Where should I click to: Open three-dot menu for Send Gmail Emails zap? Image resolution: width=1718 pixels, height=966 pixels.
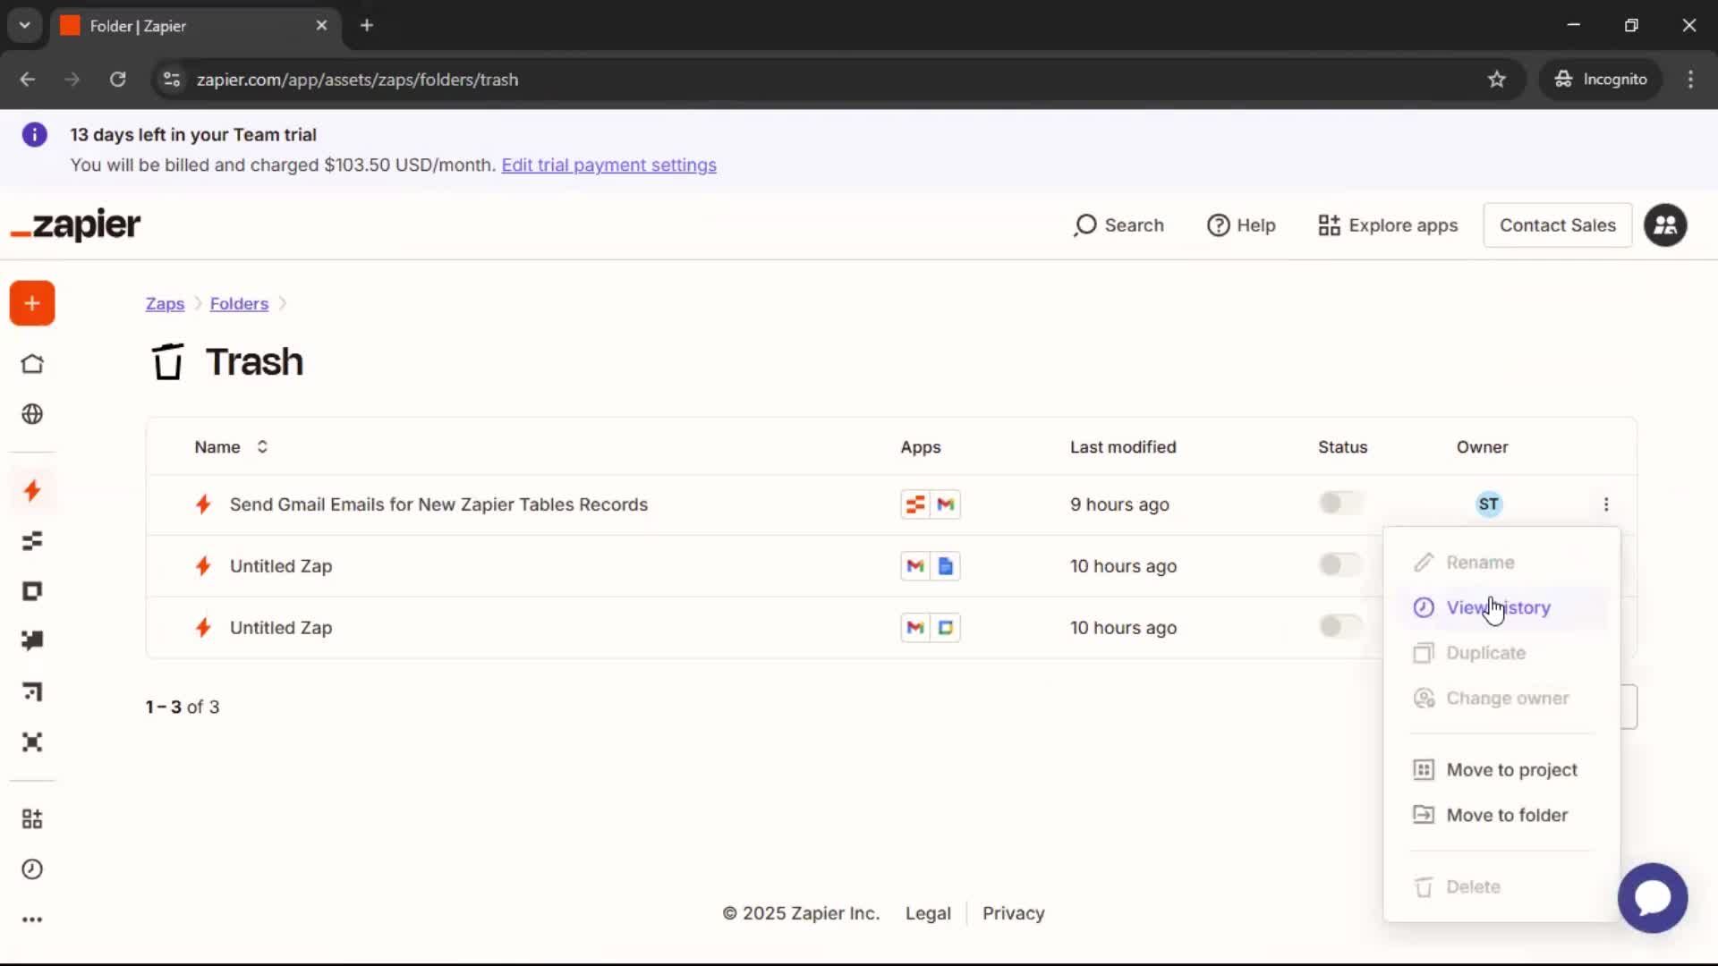point(1606,504)
